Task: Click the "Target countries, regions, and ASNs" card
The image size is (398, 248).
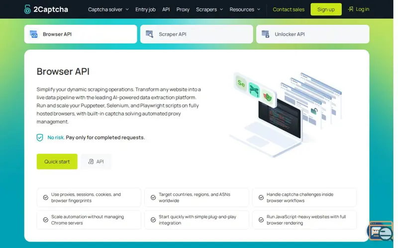Action: click(197, 197)
